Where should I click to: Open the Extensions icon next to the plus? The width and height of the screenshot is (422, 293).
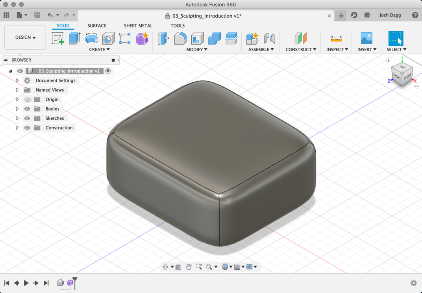[354, 15]
